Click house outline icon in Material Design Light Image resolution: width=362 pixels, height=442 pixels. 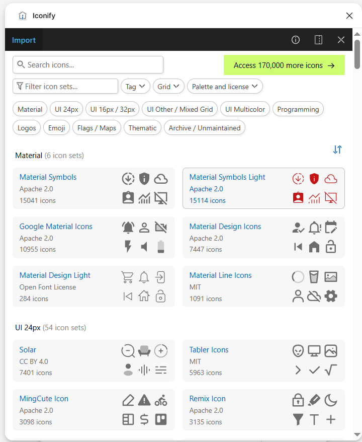coord(144,296)
